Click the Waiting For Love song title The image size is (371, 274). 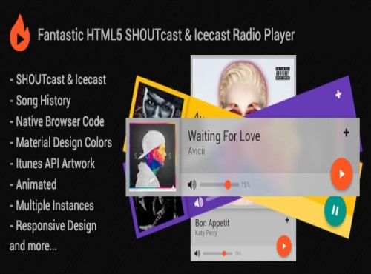(x=224, y=136)
